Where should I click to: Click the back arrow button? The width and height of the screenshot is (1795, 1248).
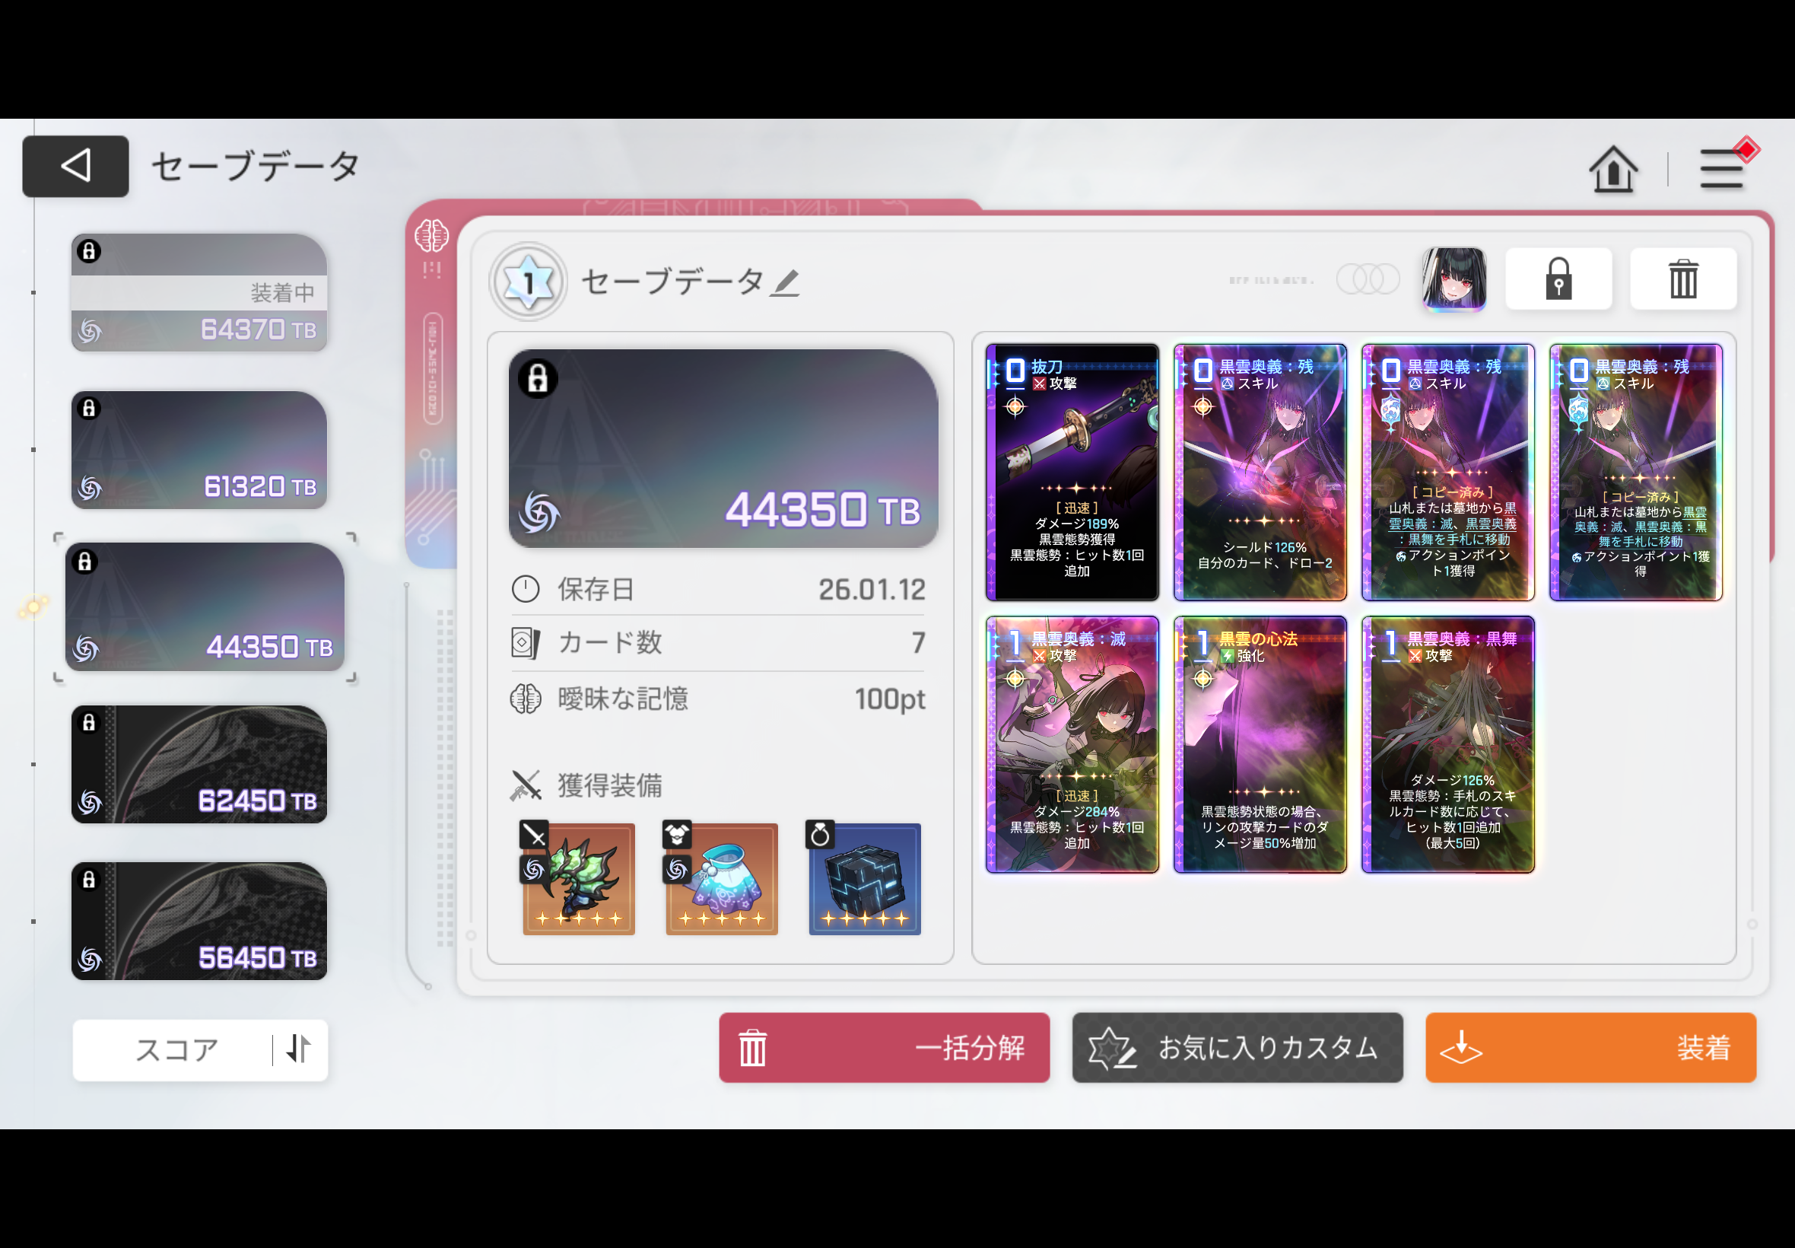(x=75, y=166)
